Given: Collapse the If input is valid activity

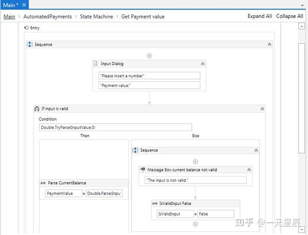Looking at the screenshot, I should click(x=262, y=109).
